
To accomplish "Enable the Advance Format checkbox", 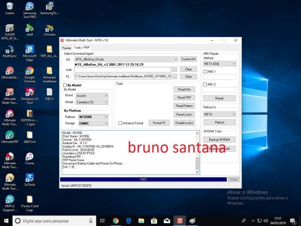I will [120, 123].
